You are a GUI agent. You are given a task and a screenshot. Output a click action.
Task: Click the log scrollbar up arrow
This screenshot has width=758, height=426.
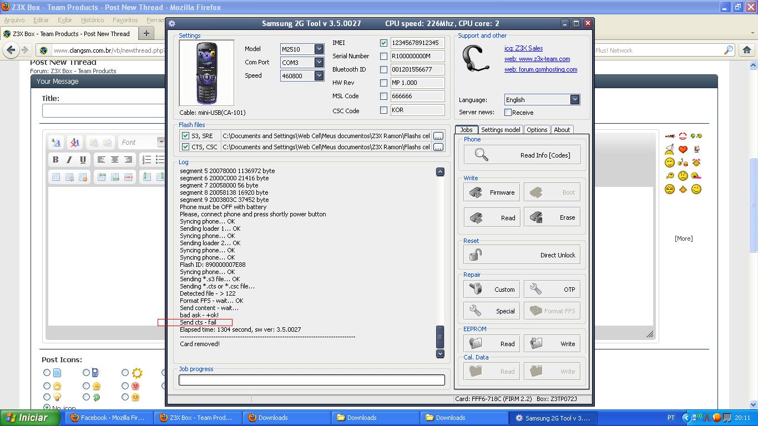pyautogui.click(x=440, y=172)
